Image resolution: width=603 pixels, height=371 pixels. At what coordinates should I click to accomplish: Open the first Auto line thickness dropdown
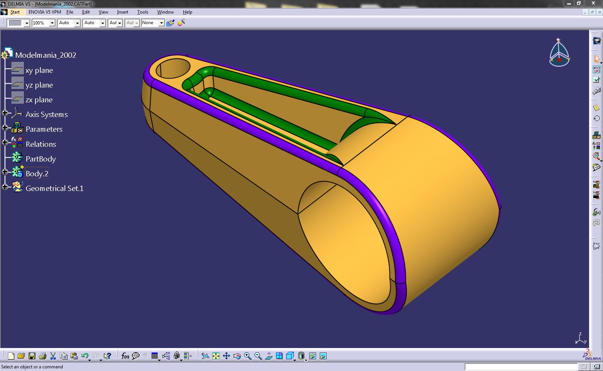pos(77,23)
